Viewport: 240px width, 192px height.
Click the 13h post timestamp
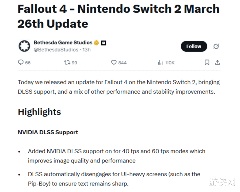click(x=87, y=50)
